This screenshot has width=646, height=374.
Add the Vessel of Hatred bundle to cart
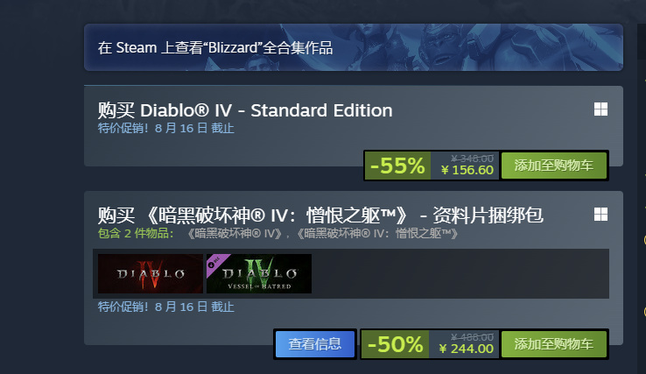click(554, 344)
